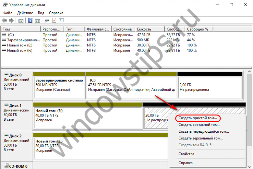Select Свойства in the context menu

[186, 154]
